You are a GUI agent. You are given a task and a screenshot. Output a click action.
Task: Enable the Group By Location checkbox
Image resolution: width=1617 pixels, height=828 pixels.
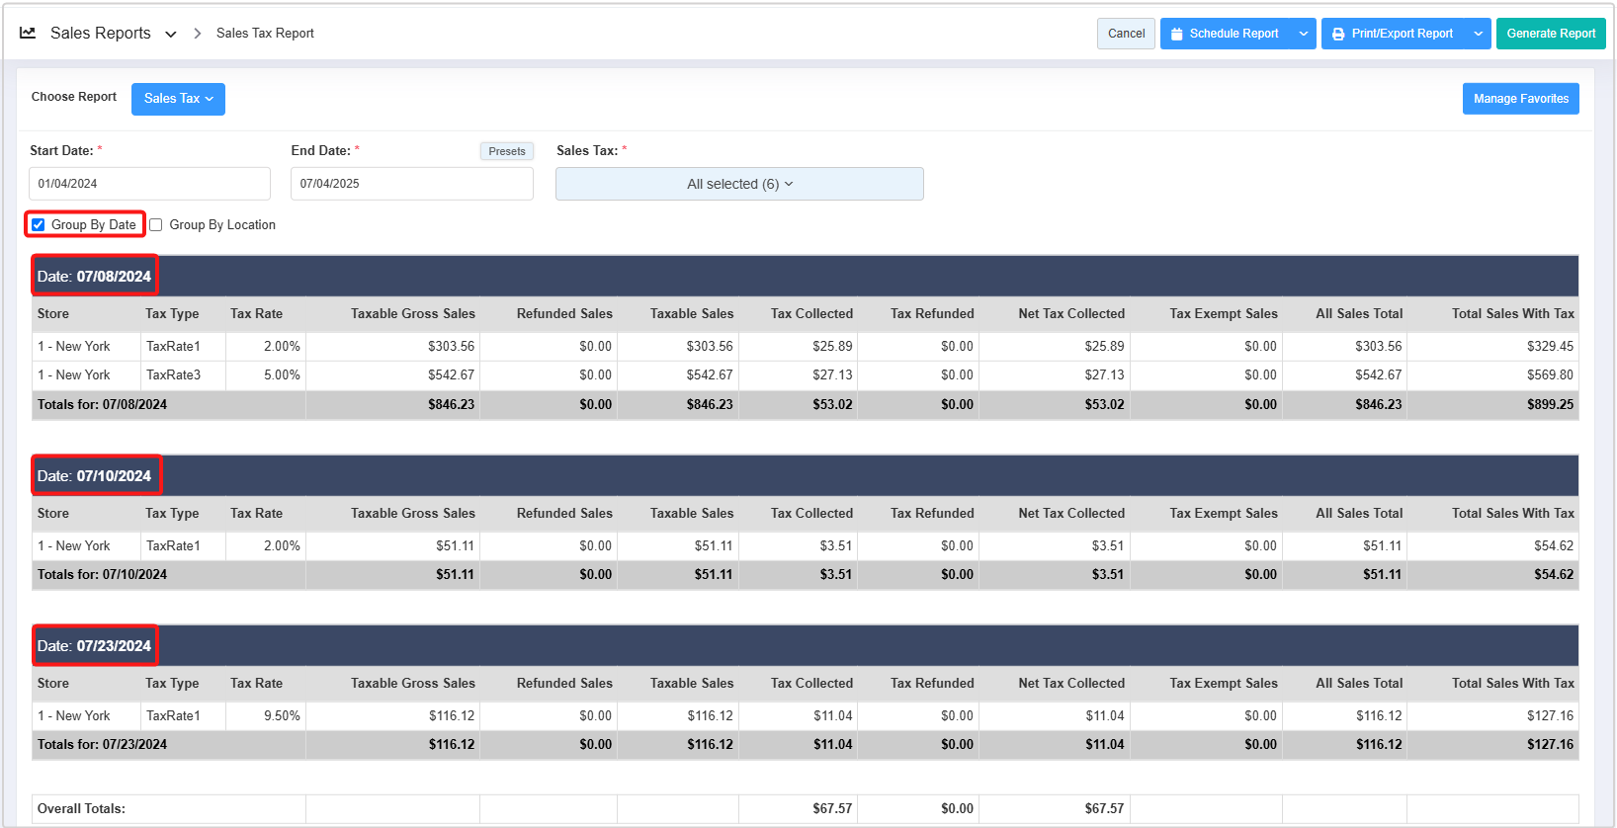tap(156, 225)
